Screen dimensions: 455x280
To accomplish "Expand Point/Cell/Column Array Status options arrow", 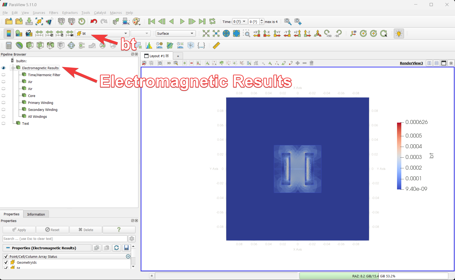I will 128,256.
